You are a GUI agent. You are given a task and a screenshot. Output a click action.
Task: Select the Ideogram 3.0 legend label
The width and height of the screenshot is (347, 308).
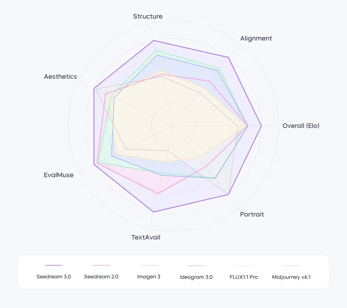(x=196, y=277)
